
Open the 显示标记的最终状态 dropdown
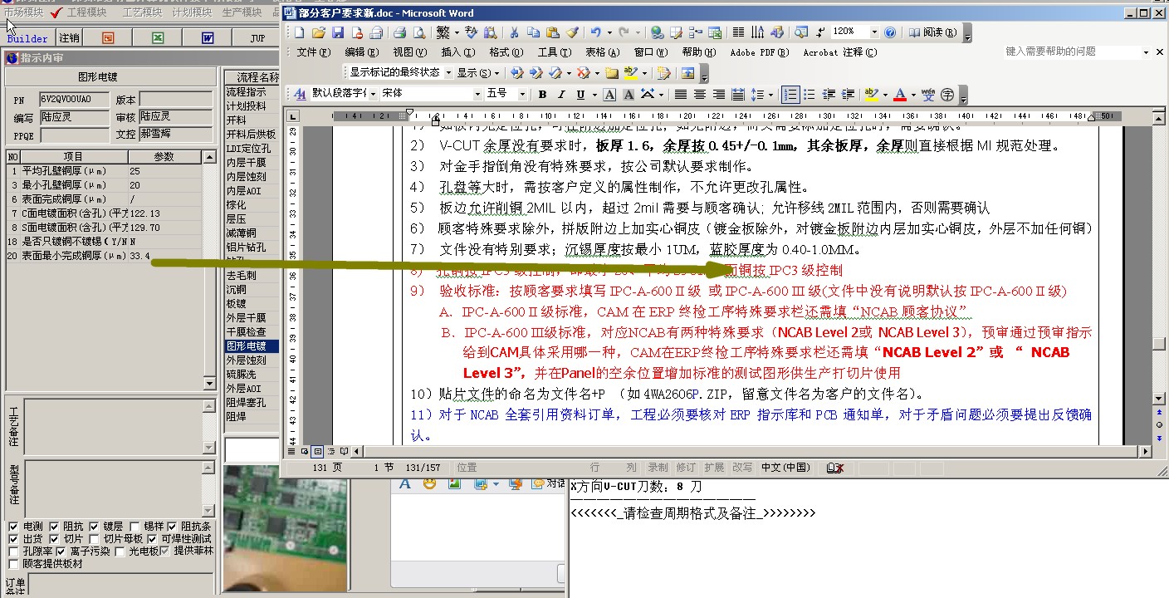coord(448,72)
